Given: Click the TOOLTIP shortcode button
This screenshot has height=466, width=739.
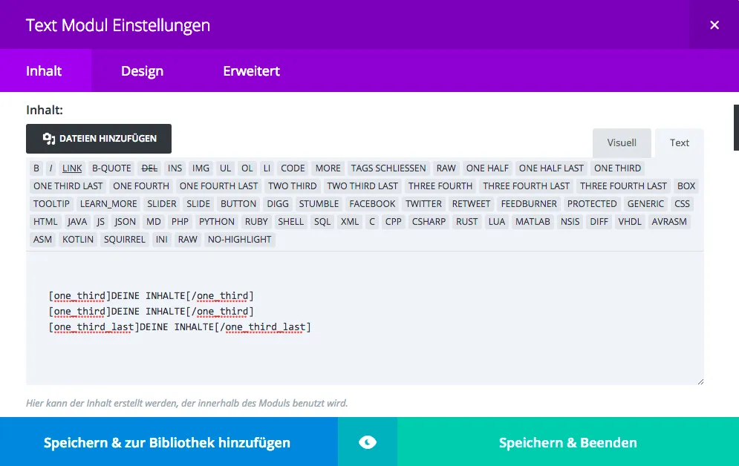Looking at the screenshot, I should (52, 204).
